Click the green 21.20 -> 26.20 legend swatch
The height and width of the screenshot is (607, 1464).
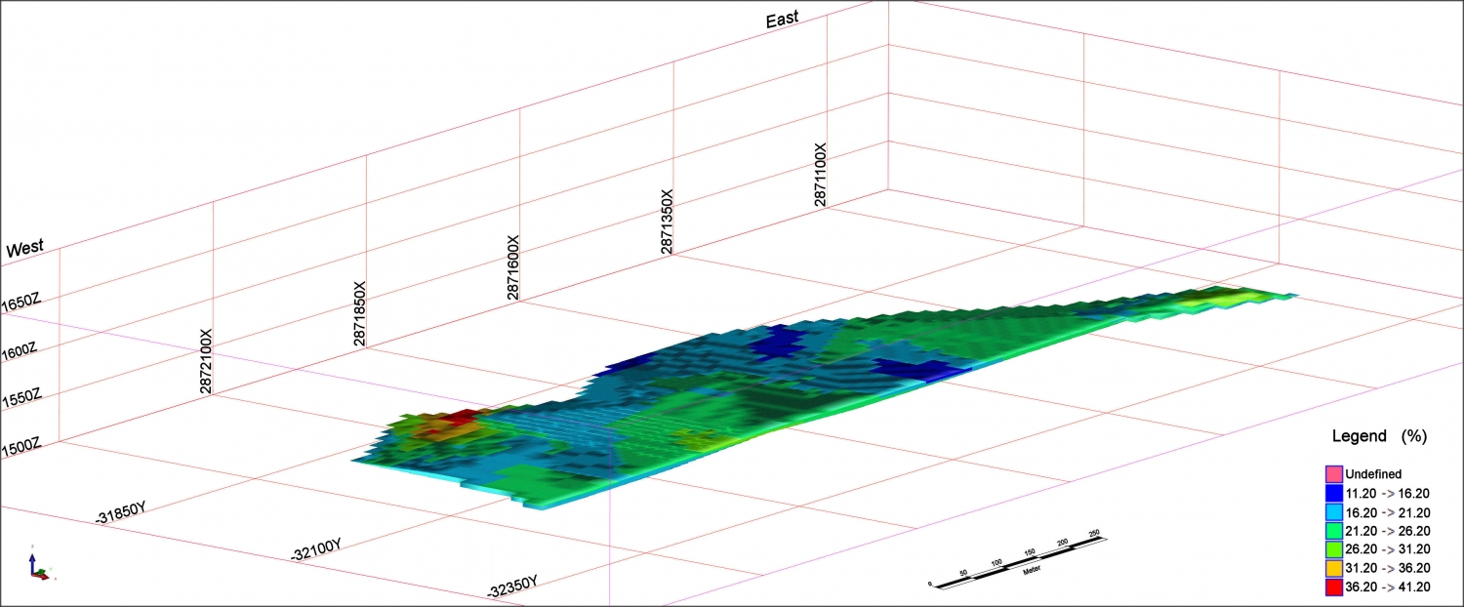click(x=1333, y=531)
